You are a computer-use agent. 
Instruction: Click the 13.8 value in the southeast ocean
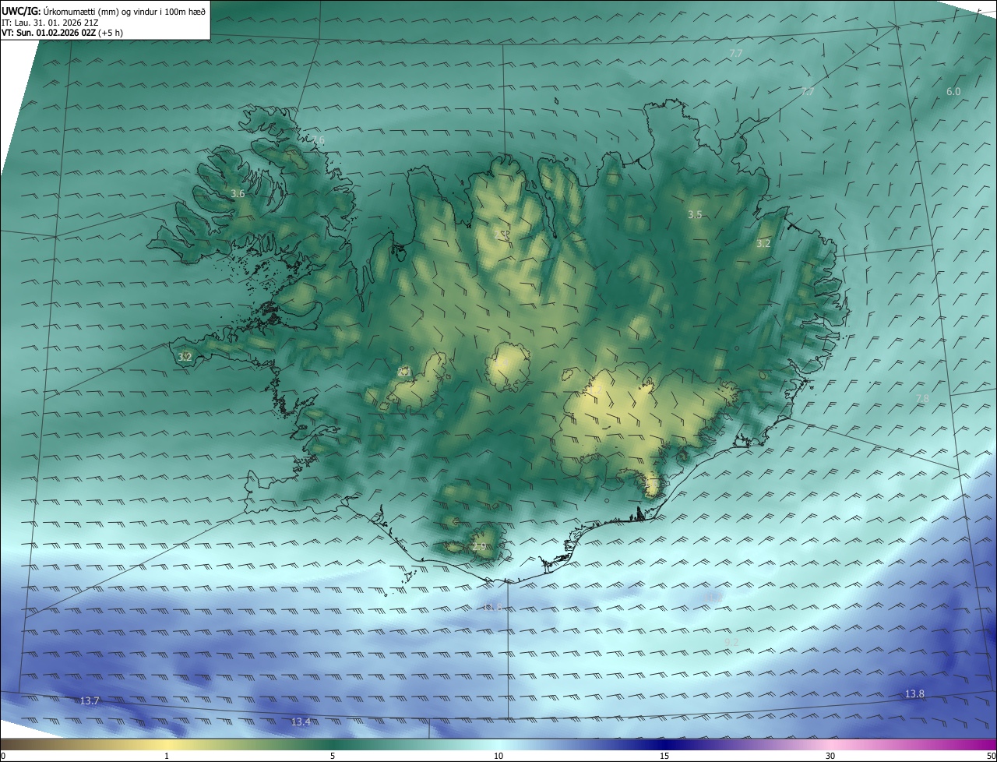pos(914,693)
